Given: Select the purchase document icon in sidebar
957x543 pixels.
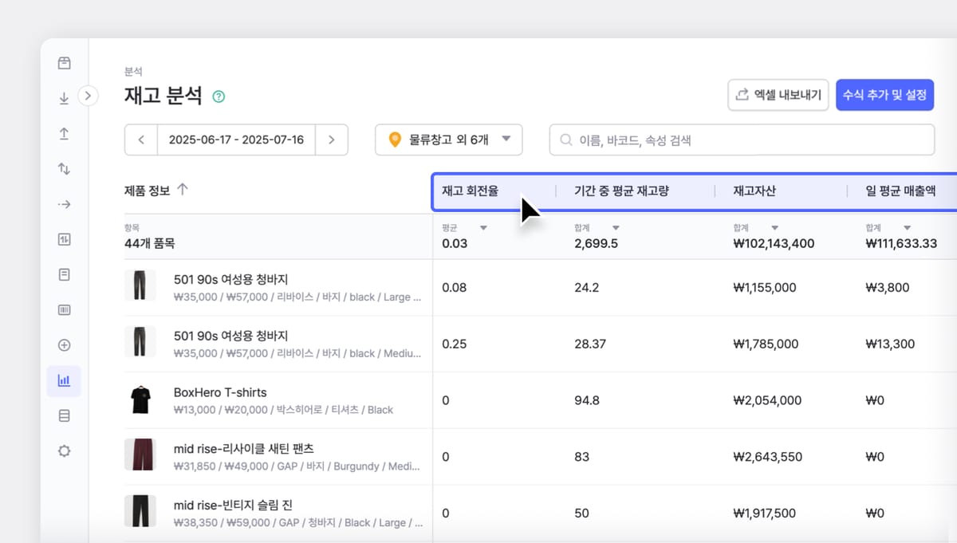Looking at the screenshot, I should click(64, 273).
